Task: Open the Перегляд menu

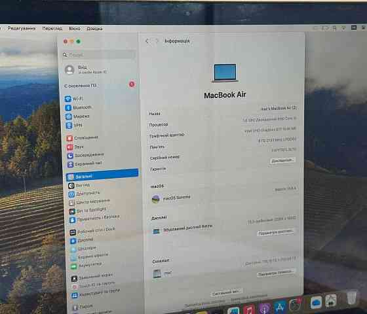Action: tap(52, 28)
